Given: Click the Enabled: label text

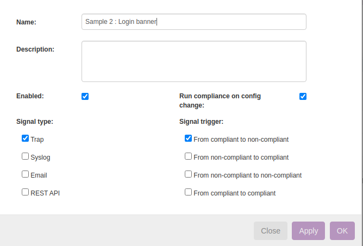Looking at the screenshot, I should click(30, 96).
